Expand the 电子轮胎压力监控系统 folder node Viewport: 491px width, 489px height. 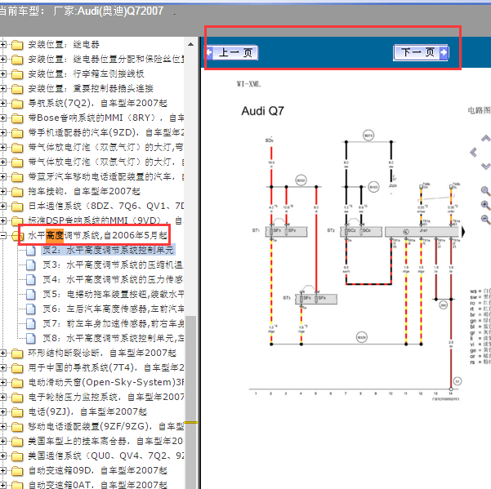click(x=2, y=397)
